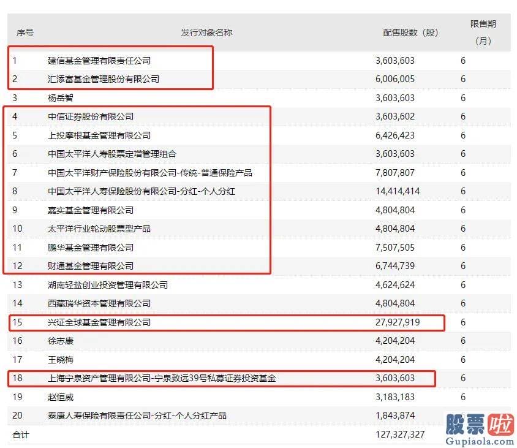Screen dimensions: 517x448
Task: Click 湖南轻盐创业投资管理有限公司 entry
Action: click(x=108, y=285)
